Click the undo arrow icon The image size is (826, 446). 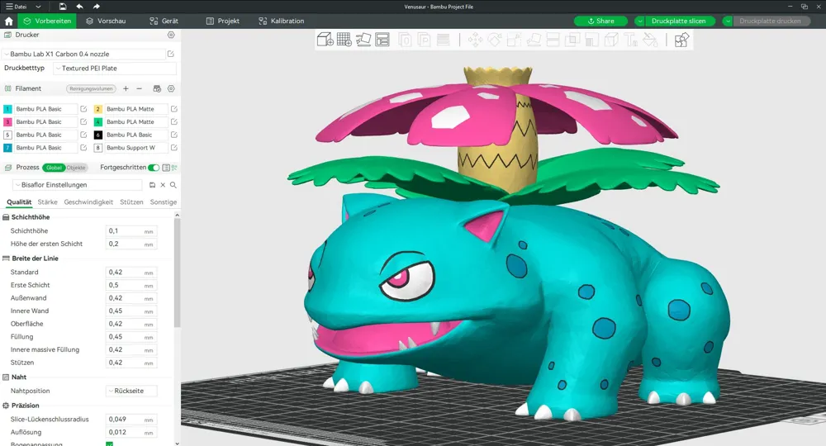(x=79, y=7)
